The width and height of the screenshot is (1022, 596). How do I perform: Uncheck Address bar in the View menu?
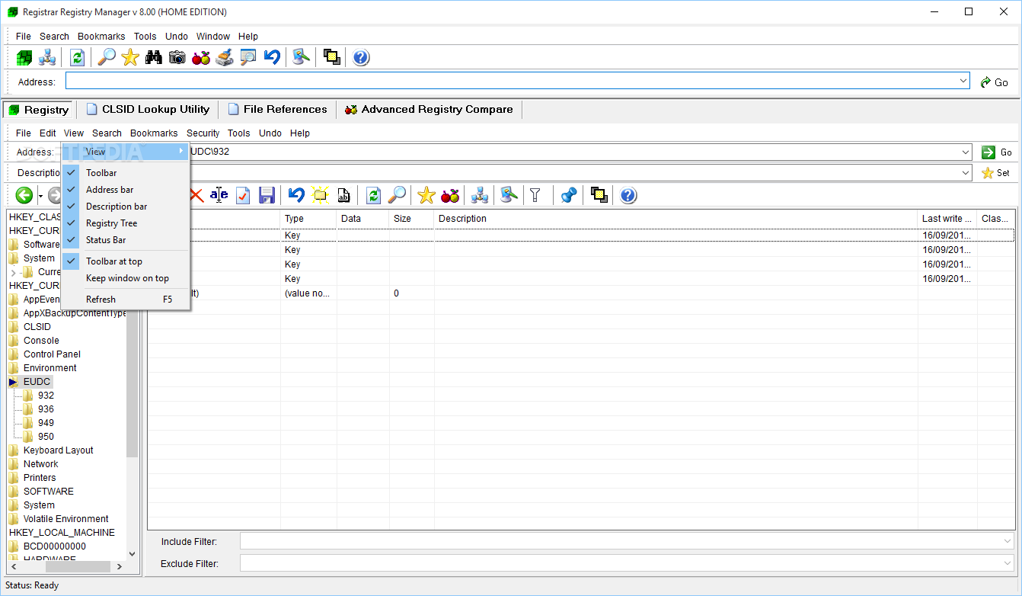pyautogui.click(x=126, y=190)
